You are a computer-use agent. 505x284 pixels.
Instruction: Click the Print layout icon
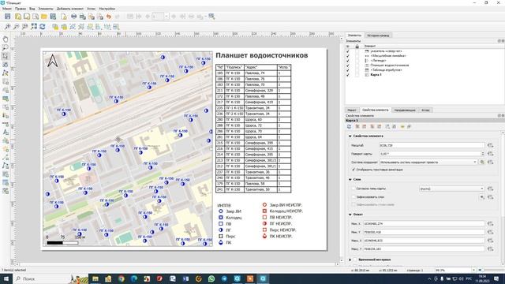coord(73,17)
